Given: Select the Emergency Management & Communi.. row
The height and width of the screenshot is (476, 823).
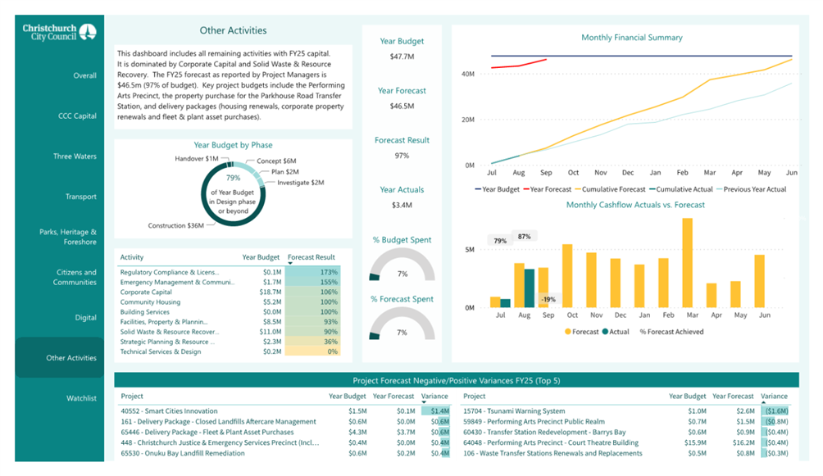Looking at the screenshot, I should tap(230, 283).
